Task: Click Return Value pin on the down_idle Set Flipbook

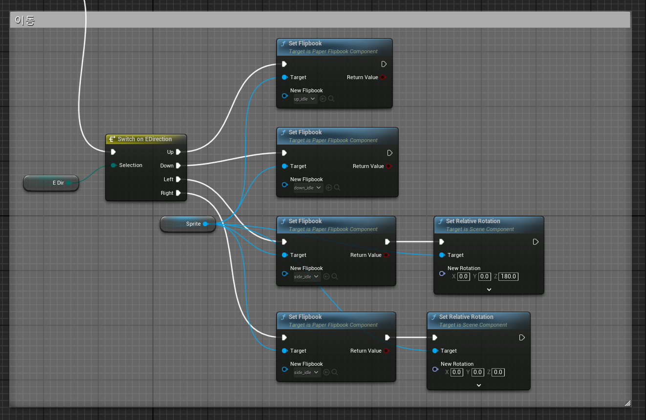Action: click(388, 166)
